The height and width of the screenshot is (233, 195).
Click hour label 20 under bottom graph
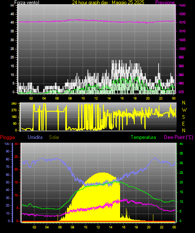pos(149,227)
